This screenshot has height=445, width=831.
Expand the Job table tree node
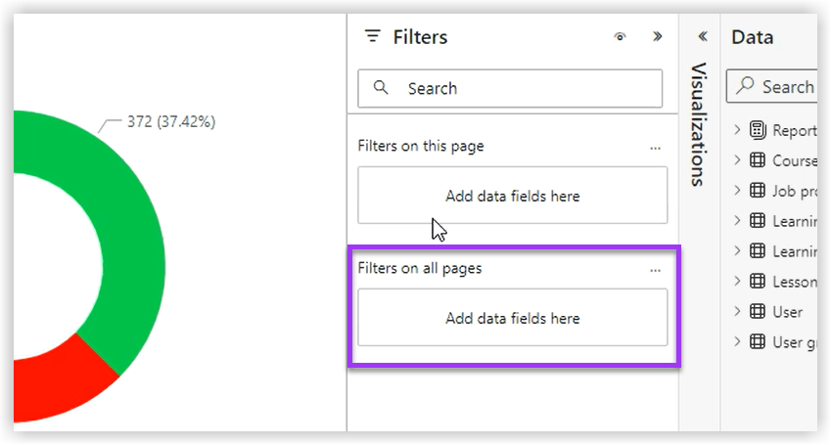tap(737, 191)
